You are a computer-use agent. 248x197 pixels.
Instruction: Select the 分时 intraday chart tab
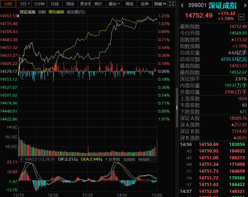click(8, 4)
